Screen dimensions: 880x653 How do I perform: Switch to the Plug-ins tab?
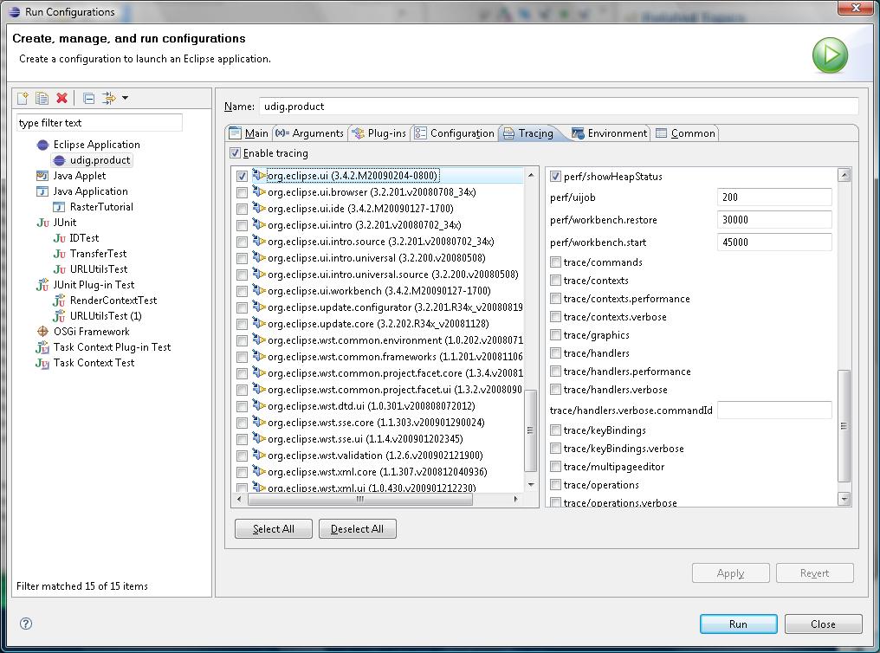[379, 133]
